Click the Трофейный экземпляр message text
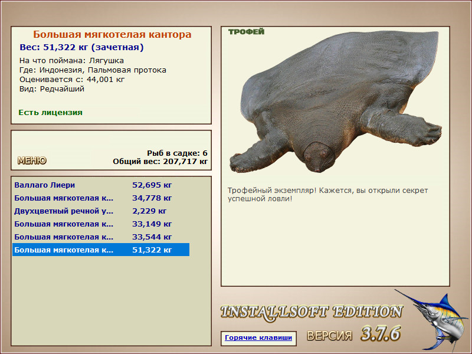Screen dimensions: 472x354 [327, 195]
